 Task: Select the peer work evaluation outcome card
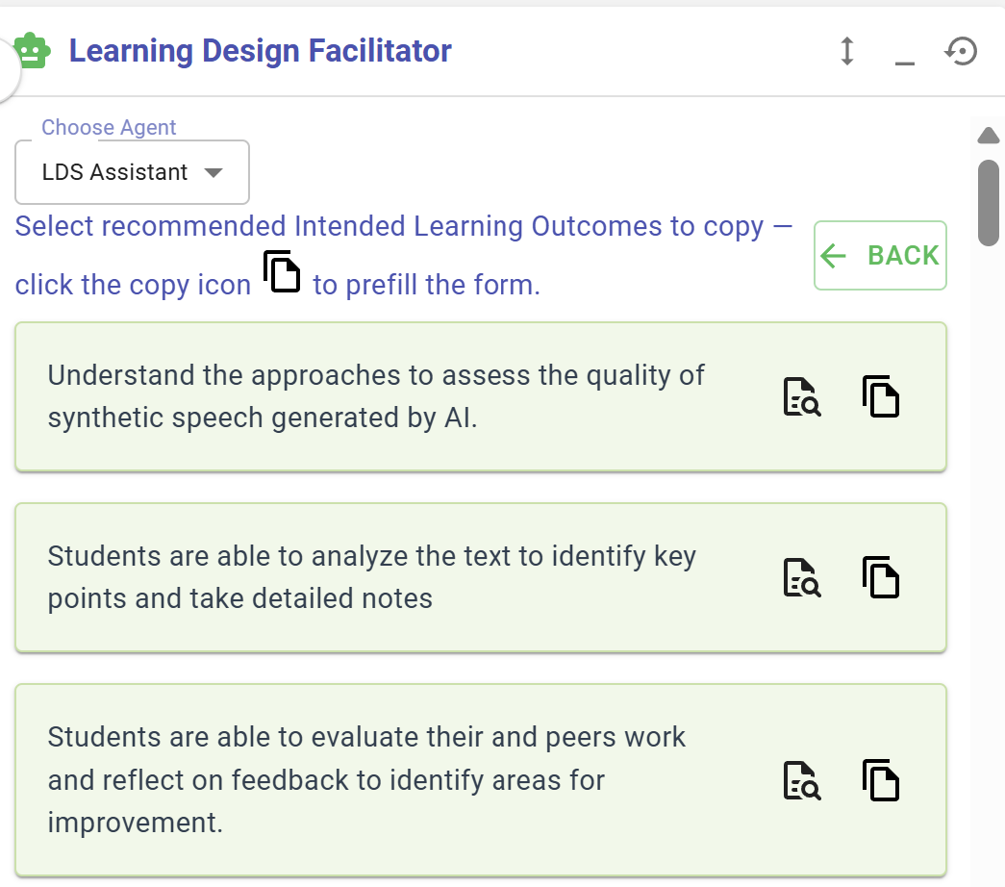481,780
